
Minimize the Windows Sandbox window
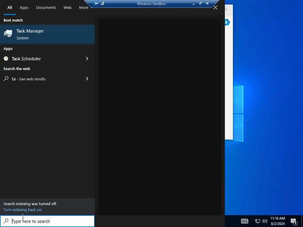tap(194, 4)
